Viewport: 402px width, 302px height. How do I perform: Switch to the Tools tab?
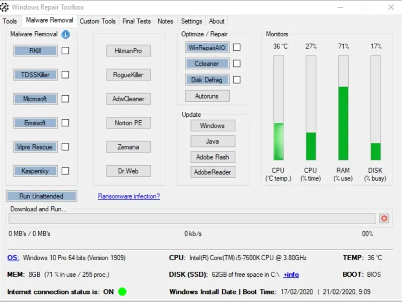pos(10,21)
